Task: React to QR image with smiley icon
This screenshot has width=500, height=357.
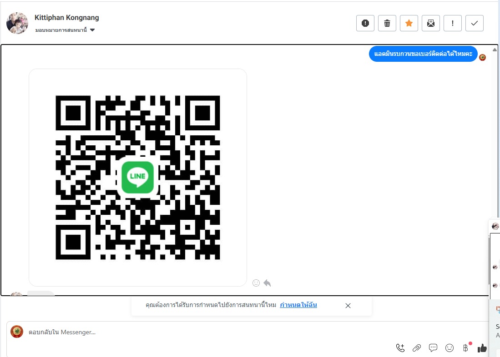Action: [256, 283]
